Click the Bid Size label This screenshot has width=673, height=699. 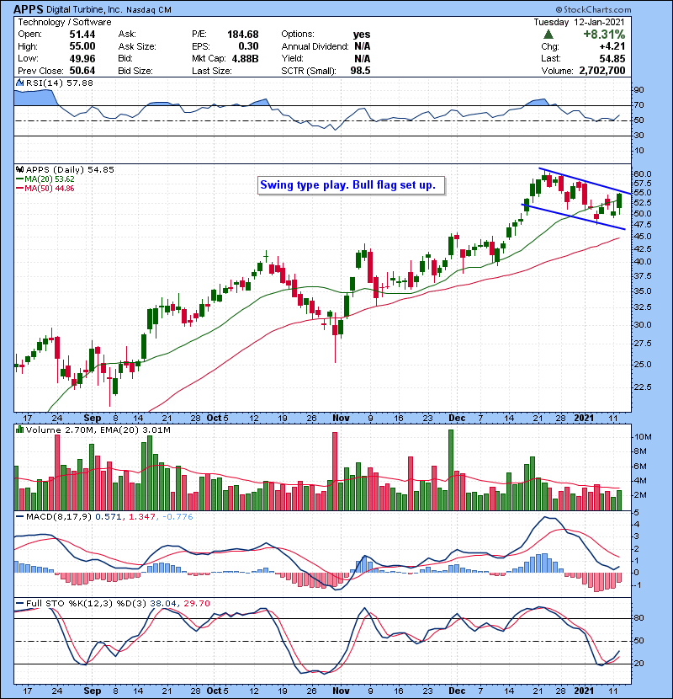coord(135,71)
